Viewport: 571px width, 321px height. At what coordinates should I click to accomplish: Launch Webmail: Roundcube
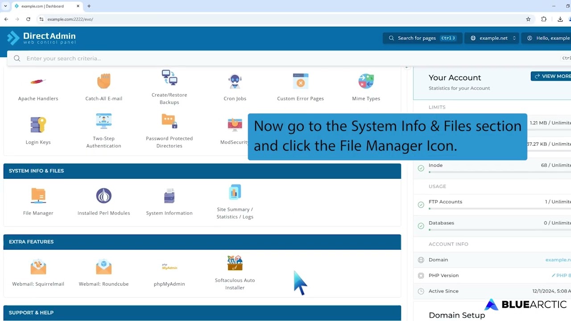point(103,267)
